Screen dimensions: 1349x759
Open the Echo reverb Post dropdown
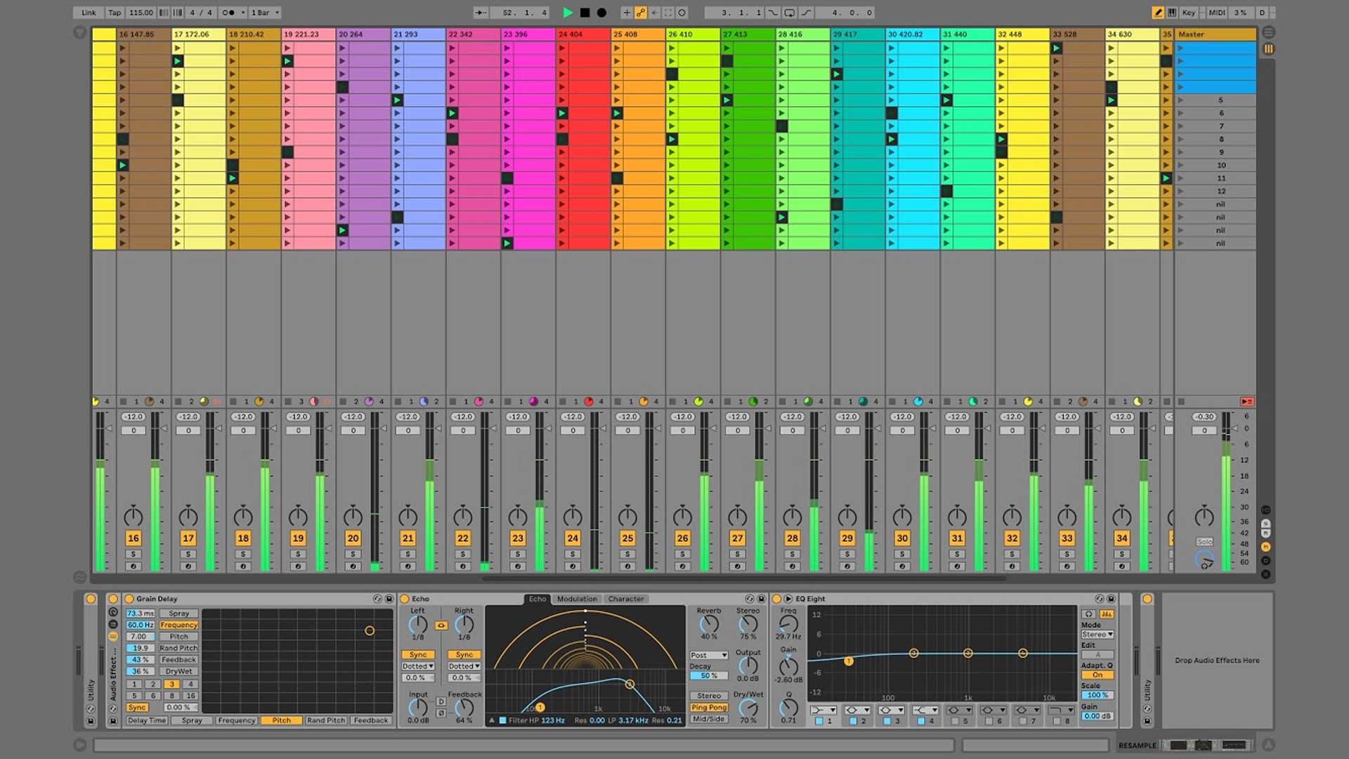coord(708,655)
